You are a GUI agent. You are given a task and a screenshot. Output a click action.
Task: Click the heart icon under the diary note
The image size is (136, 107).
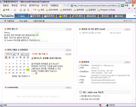36,74
